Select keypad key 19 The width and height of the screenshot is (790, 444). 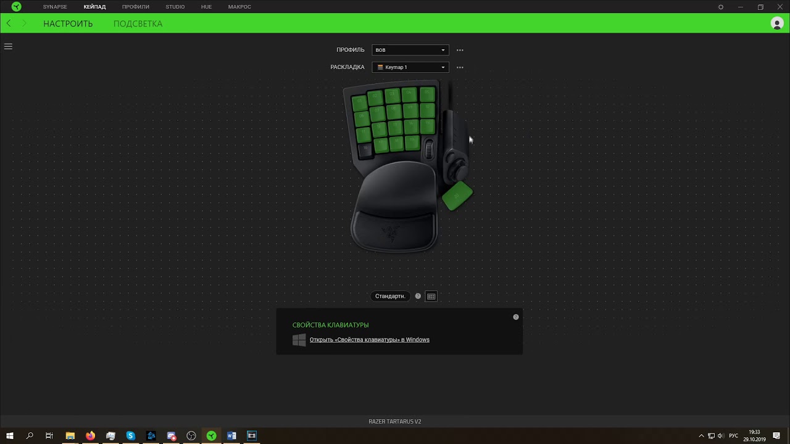tap(412, 142)
